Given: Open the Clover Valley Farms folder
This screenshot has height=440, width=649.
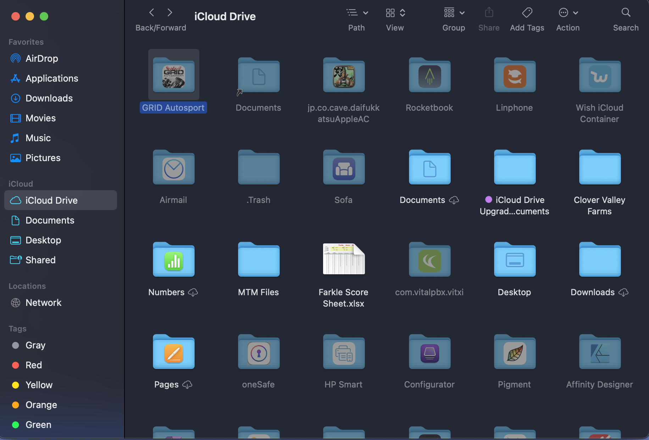Looking at the screenshot, I should pos(600,167).
